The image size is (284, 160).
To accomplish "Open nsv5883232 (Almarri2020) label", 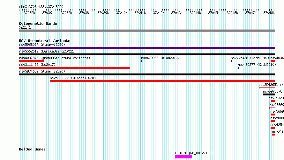I will (x=73, y=78).
